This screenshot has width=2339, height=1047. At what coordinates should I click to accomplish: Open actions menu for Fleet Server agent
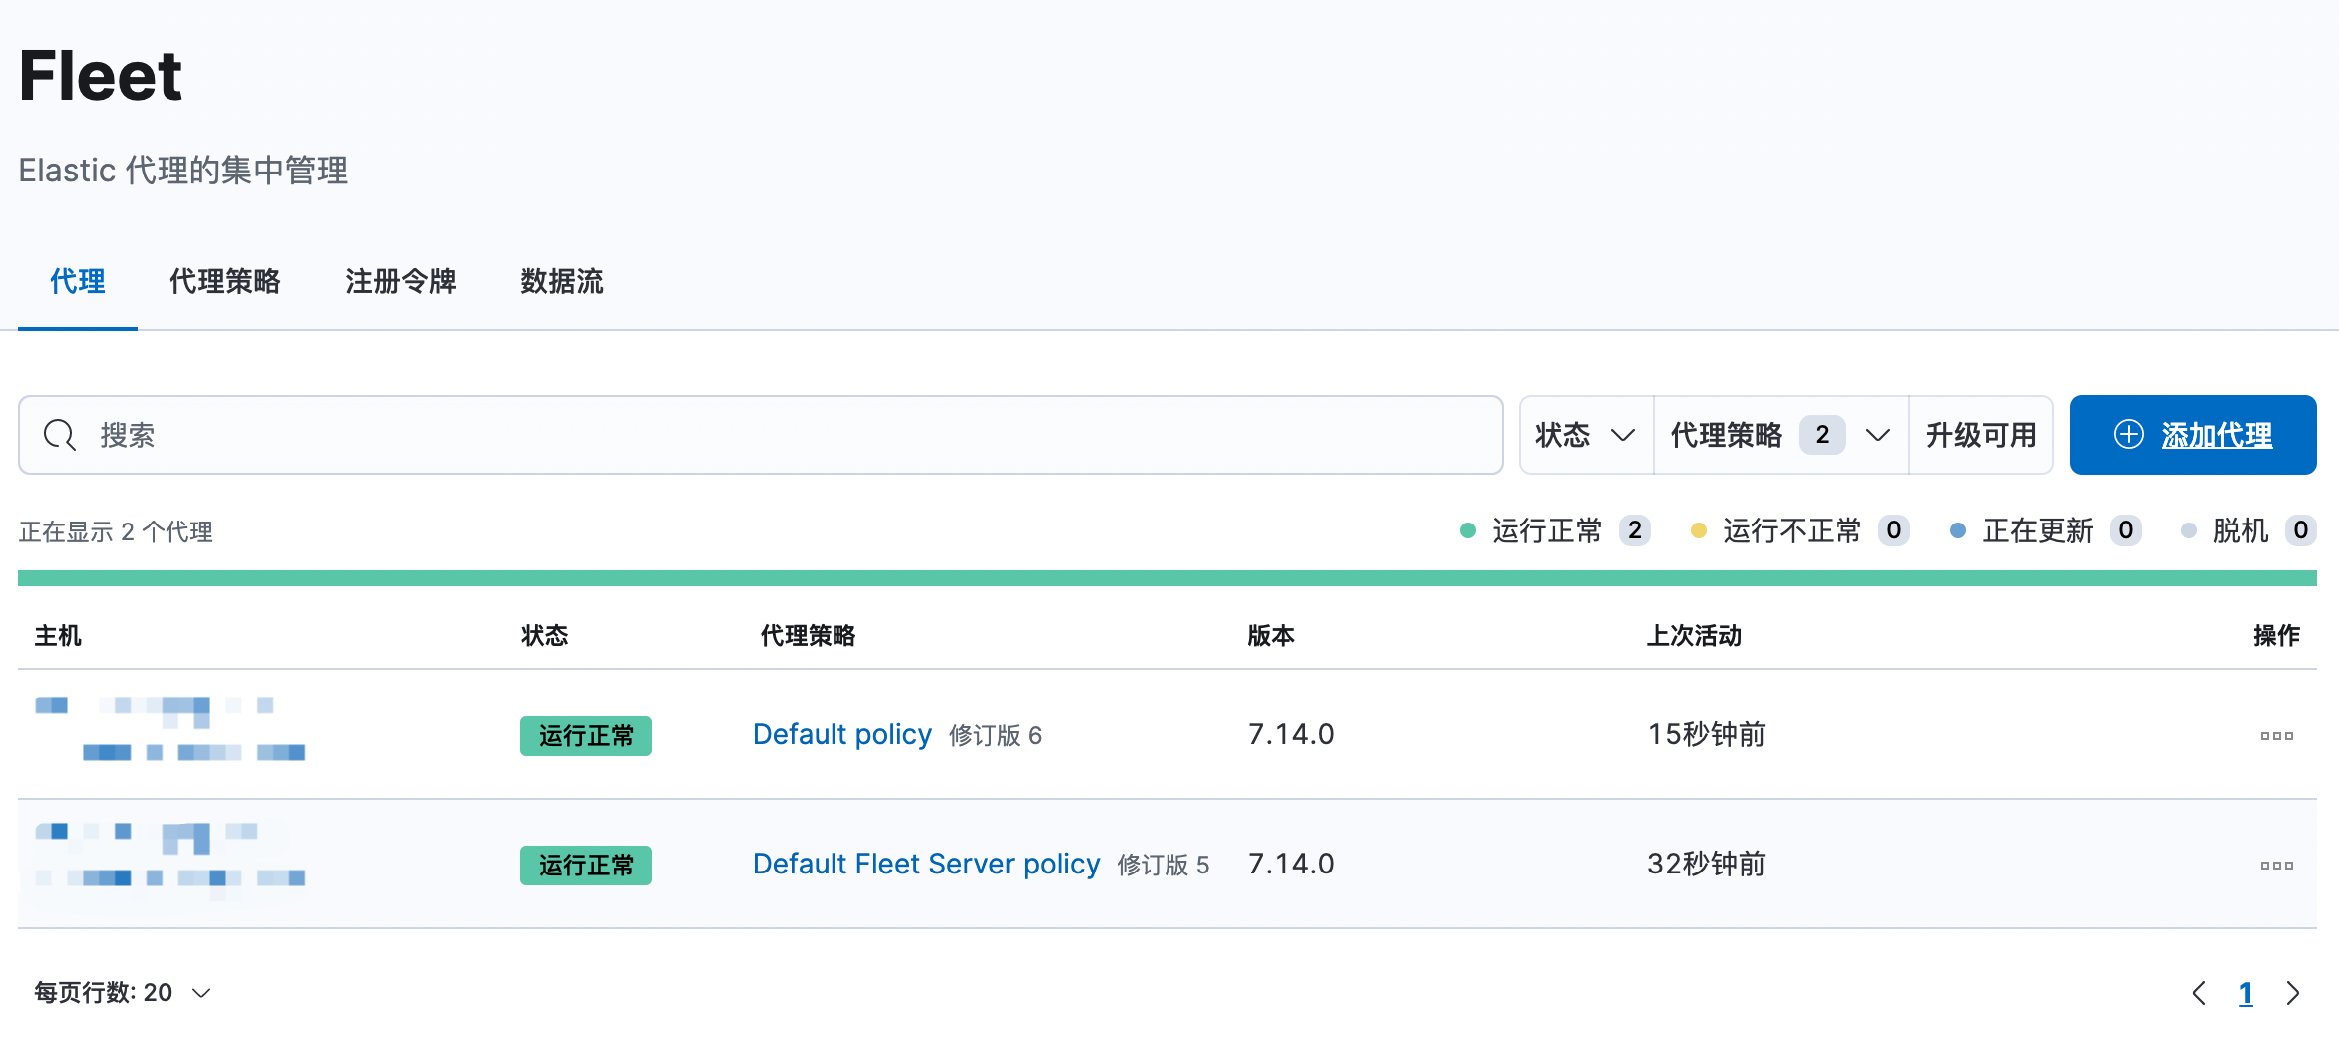2276,866
